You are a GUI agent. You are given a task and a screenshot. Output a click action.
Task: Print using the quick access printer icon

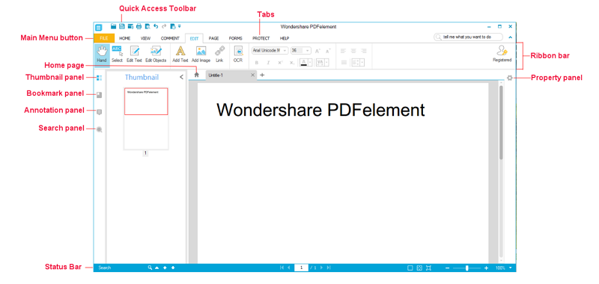pyautogui.click(x=139, y=27)
